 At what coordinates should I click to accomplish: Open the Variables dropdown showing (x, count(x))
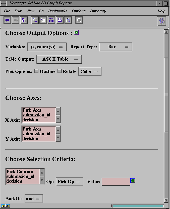[x=47, y=47]
